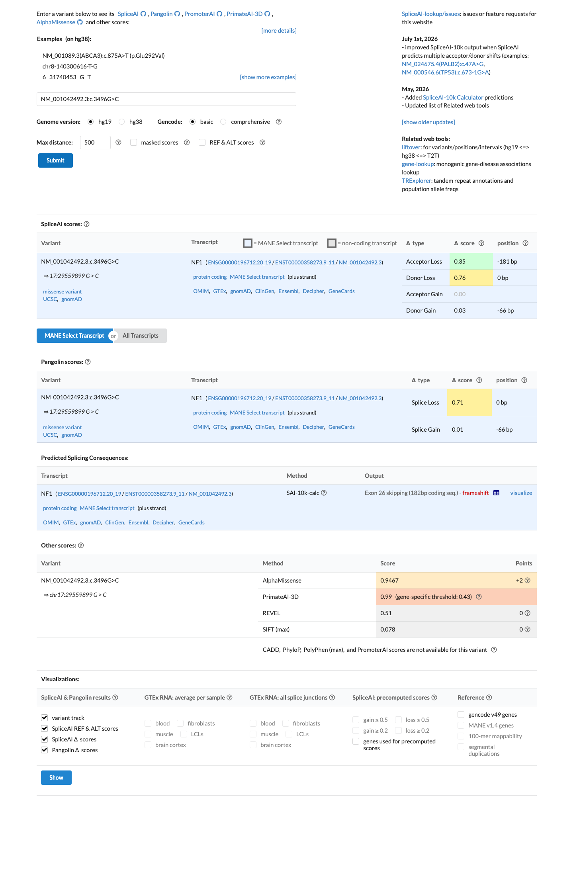The width and height of the screenshot is (579, 876).
Task: Show AlphaMissense points help
Action: (x=528, y=581)
